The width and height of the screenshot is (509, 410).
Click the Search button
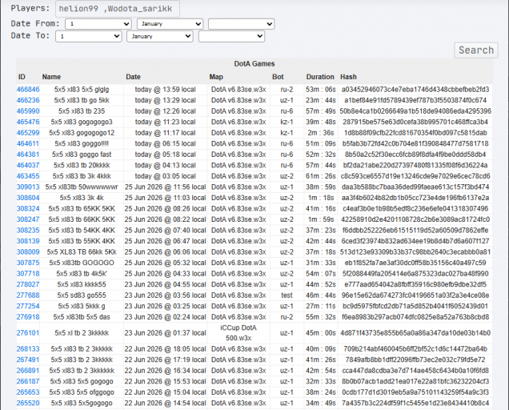click(x=476, y=50)
